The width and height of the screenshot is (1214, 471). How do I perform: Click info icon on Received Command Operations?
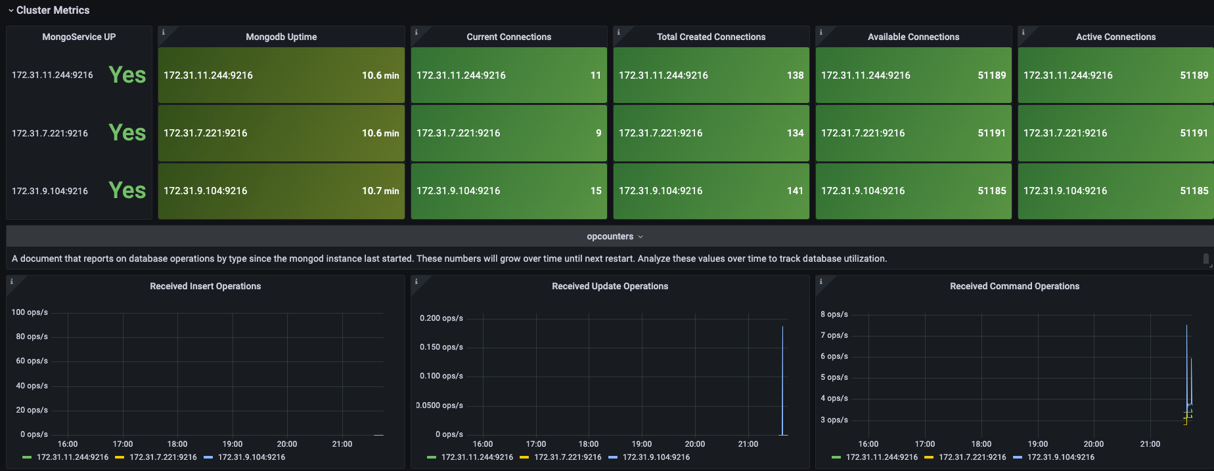[x=821, y=281]
